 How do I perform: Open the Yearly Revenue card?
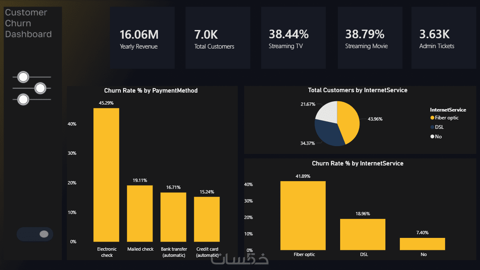pos(142,38)
